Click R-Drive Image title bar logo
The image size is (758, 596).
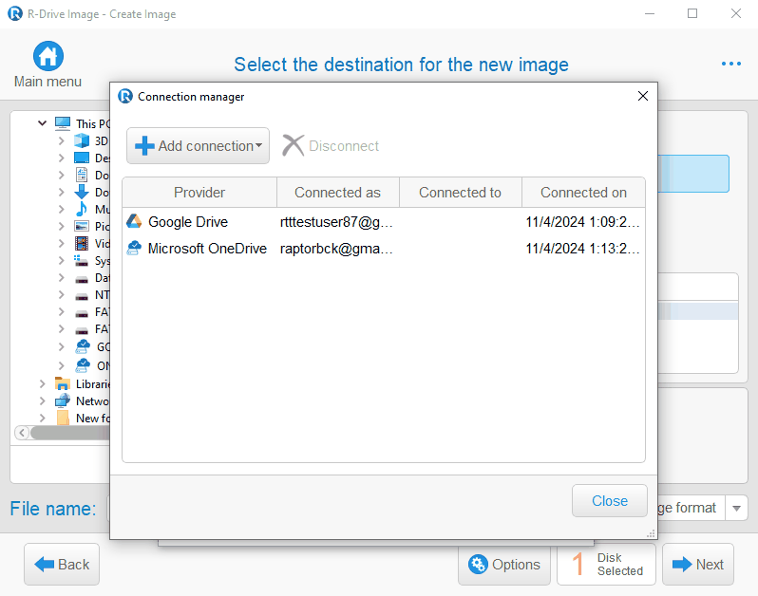coord(15,13)
